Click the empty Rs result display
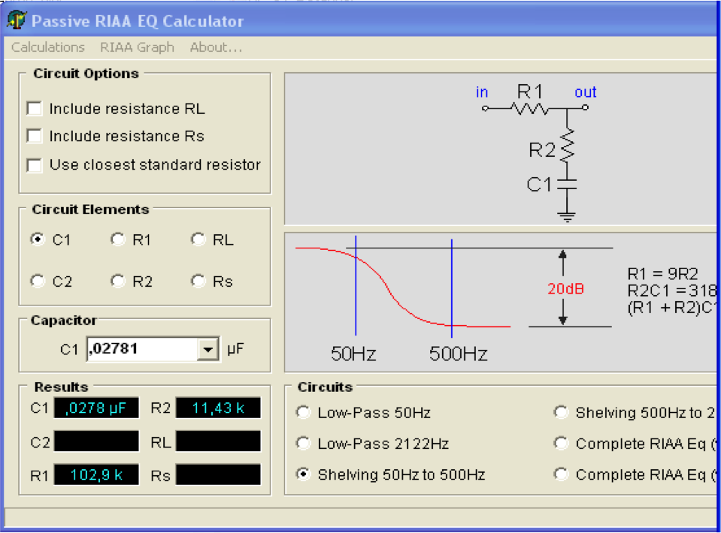 click(218, 474)
